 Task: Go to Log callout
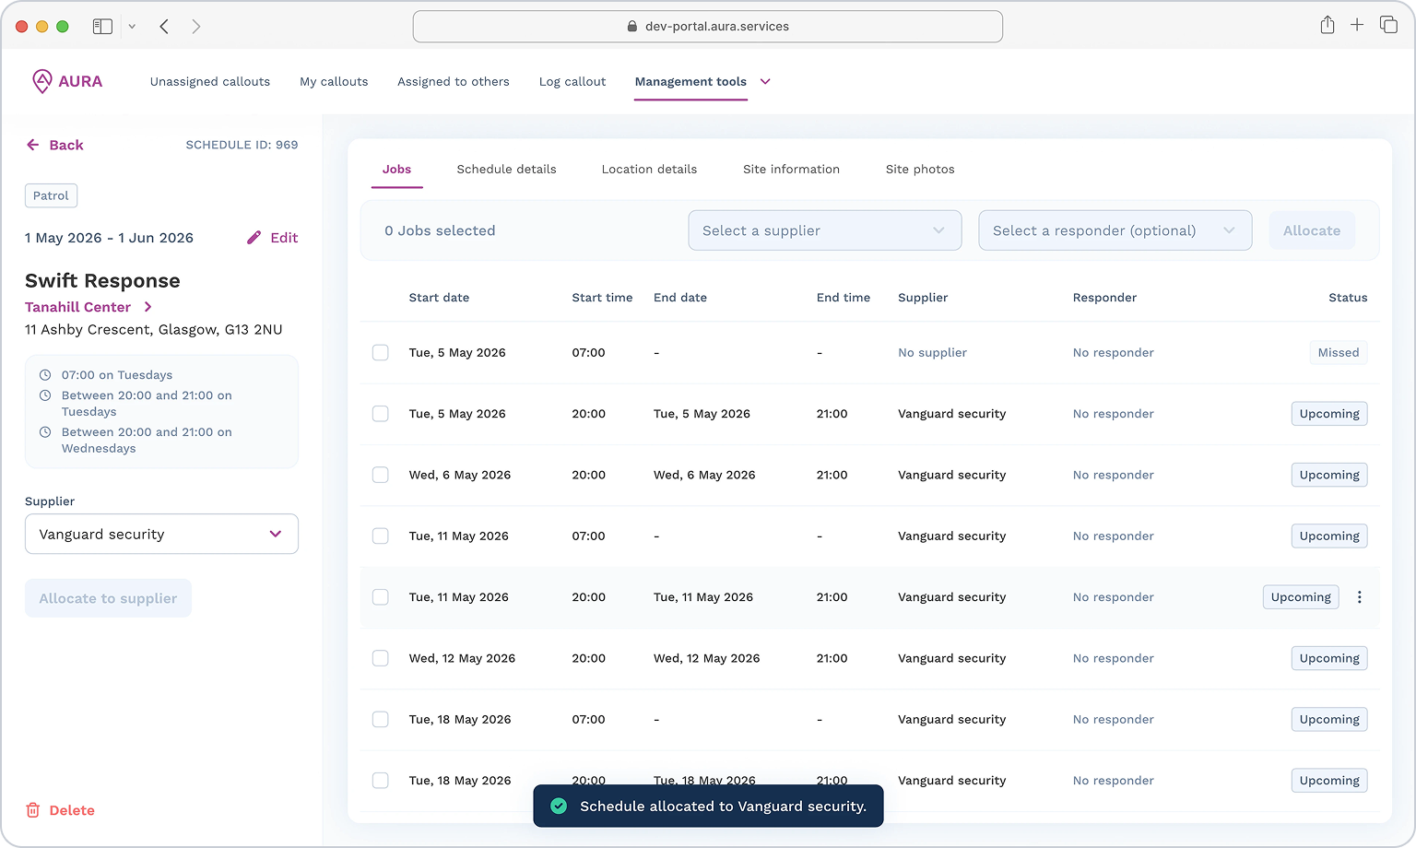point(572,81)
